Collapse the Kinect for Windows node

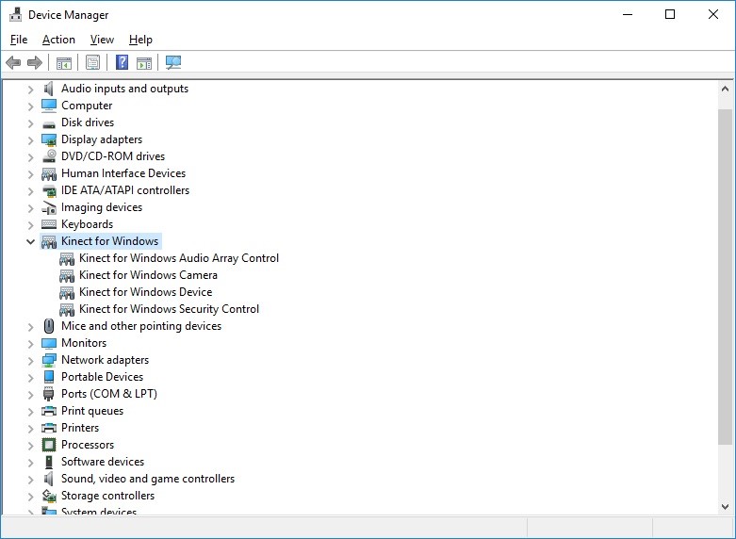30,242
